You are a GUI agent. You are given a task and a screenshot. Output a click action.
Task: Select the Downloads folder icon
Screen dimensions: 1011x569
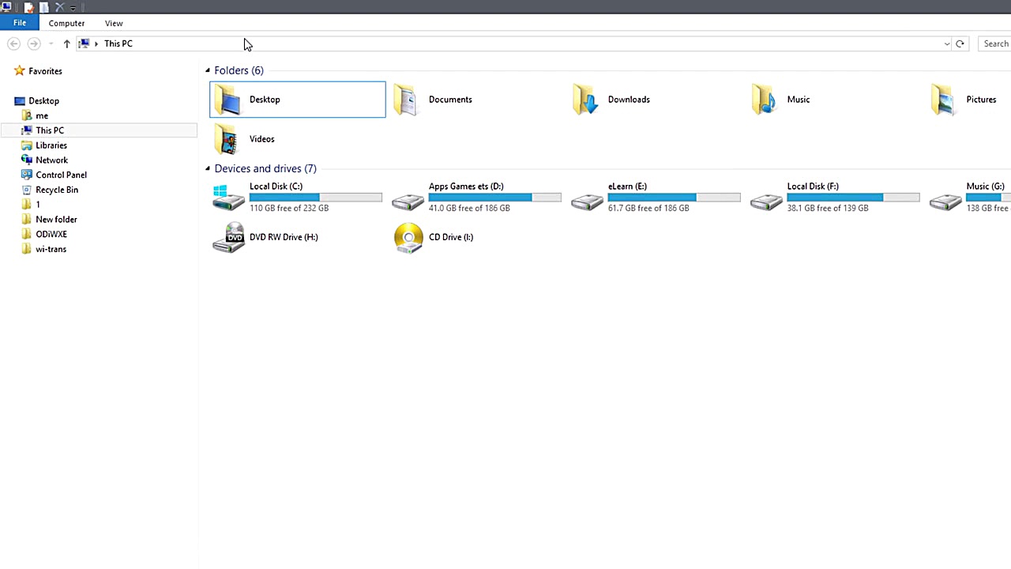585,100
